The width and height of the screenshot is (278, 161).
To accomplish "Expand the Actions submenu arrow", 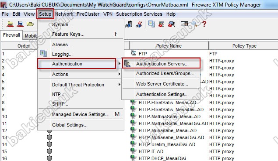I will pyautogui.click(x=120, y=74).
